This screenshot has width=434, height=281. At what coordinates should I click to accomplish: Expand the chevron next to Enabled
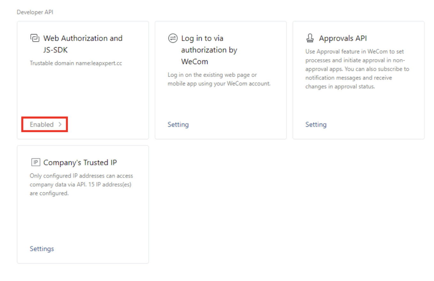tap(60, 125)
